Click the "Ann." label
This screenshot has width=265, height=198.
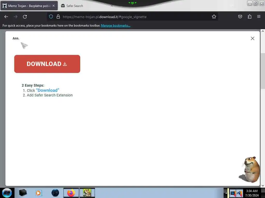coord(16,38)
